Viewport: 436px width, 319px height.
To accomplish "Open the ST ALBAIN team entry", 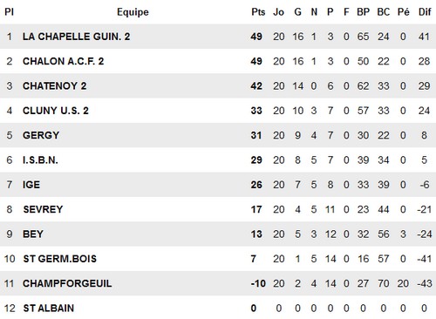I will (48, 309).
